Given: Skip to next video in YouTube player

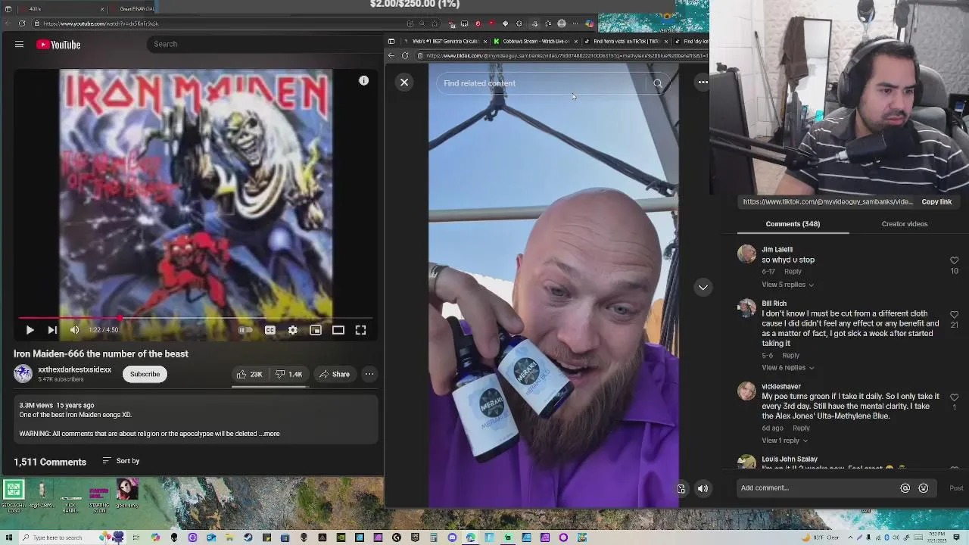Looking at the screenshot, I should (52, 330).
